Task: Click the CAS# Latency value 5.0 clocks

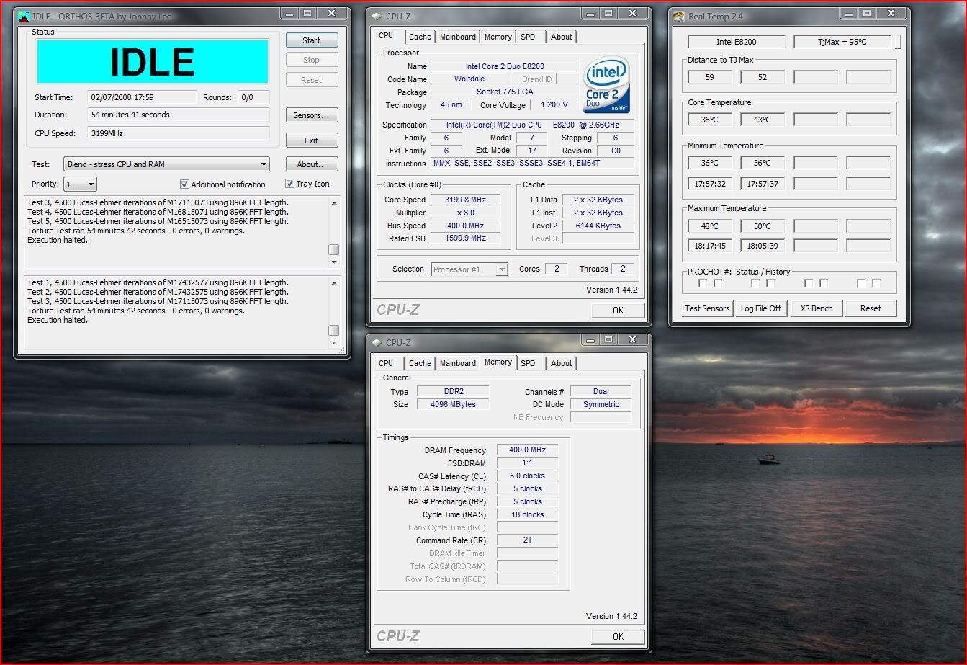Action: pos(527,476)
